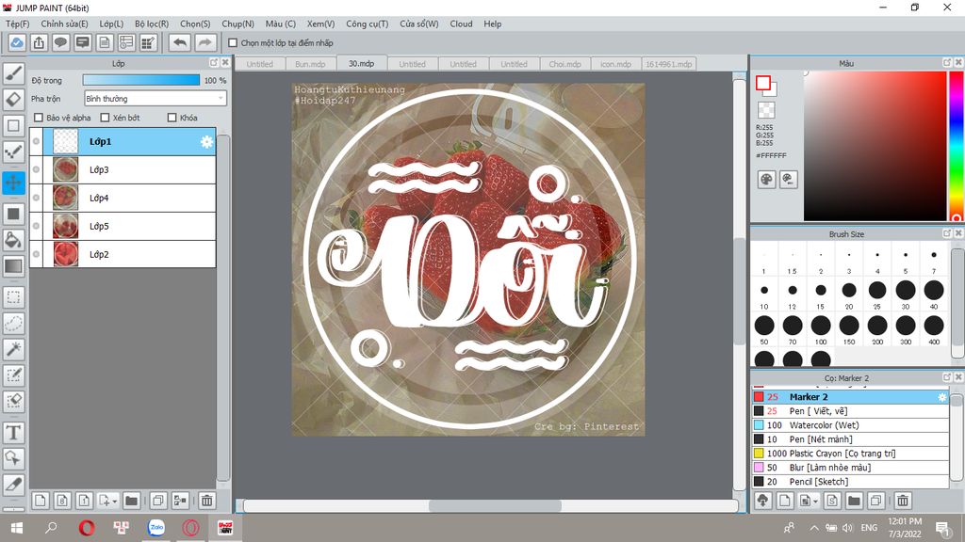This screenshot has width=965, height=542.
Task: Choose the Watercolor (Wet) brush
Action: (x=851, y=425)
